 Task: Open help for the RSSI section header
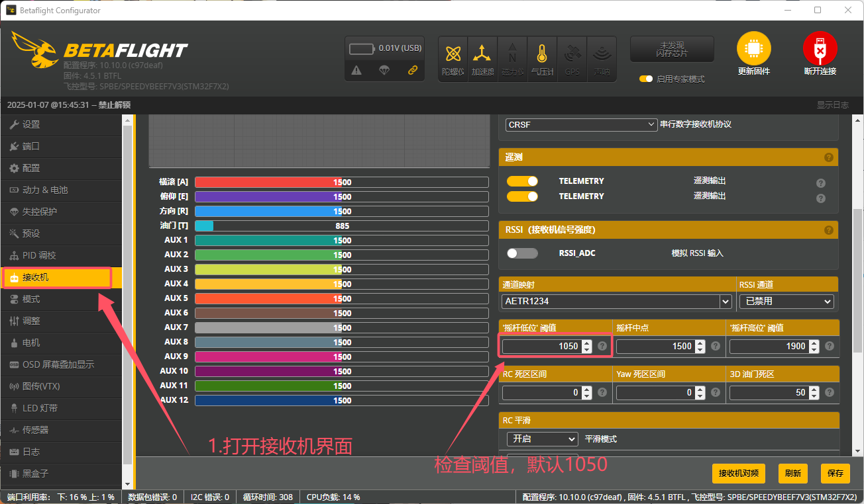pyautogui.click(x=828, y=230)
